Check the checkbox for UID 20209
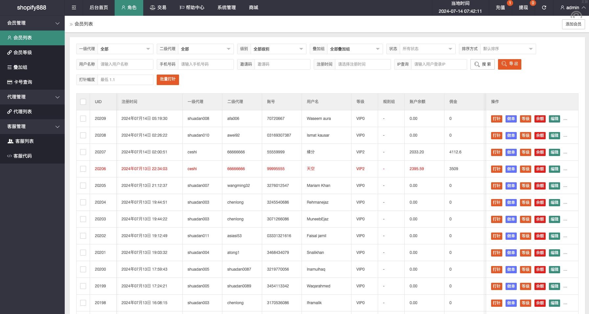Image resolution: width=589 pixels, height=314 pixels. tap(83, 119)
